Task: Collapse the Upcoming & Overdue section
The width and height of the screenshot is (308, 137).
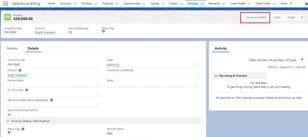Action: pos(216,76)
